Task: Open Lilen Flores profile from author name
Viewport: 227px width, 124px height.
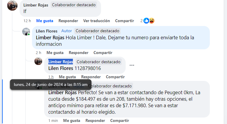Action: tap(47, 31)
